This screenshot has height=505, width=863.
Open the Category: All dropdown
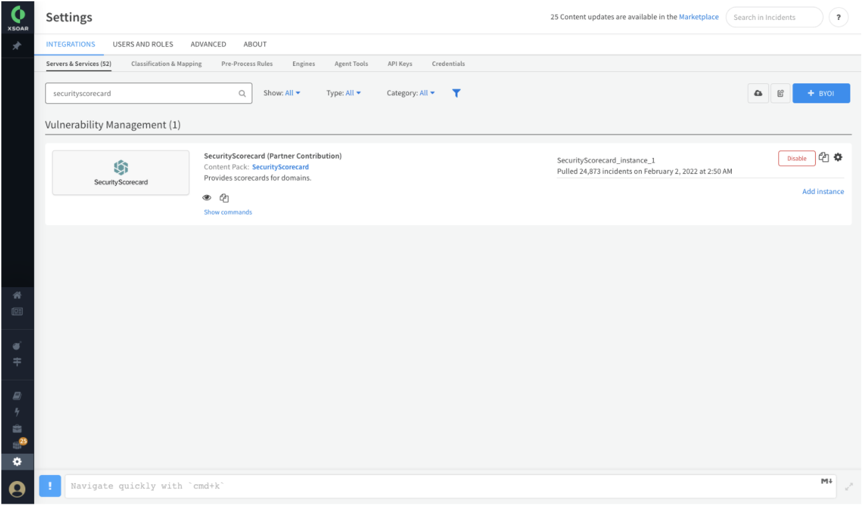tap(411, 93)
